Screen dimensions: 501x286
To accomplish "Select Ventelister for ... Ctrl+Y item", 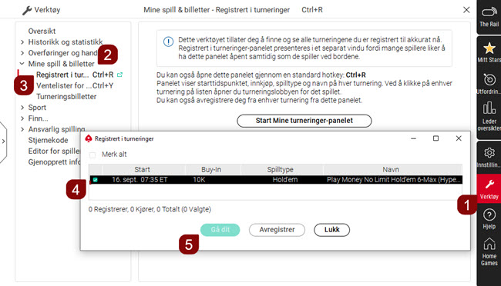I will tap(75, 85).
